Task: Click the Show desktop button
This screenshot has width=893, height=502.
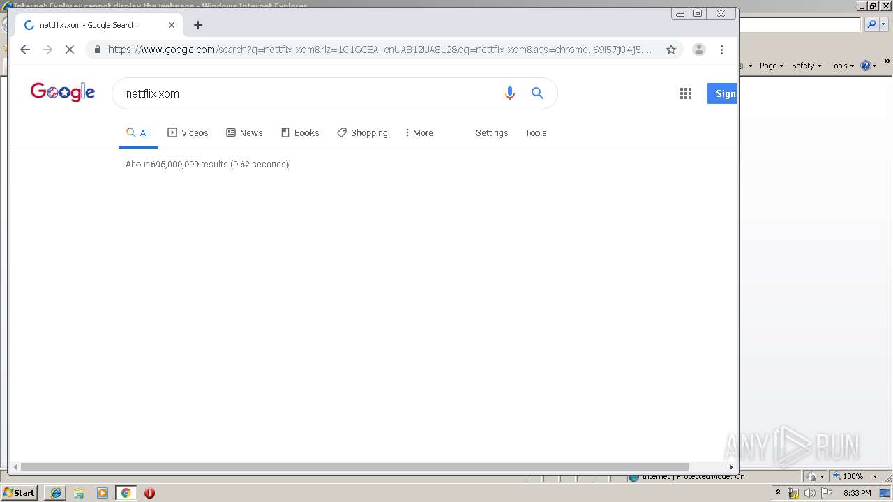Action: (886, 493)
